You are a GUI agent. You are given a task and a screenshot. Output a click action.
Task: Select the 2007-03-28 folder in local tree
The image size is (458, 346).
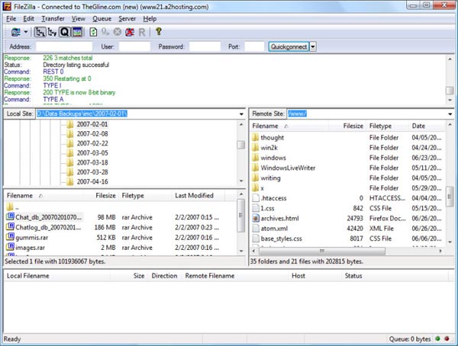click(92, 172)
